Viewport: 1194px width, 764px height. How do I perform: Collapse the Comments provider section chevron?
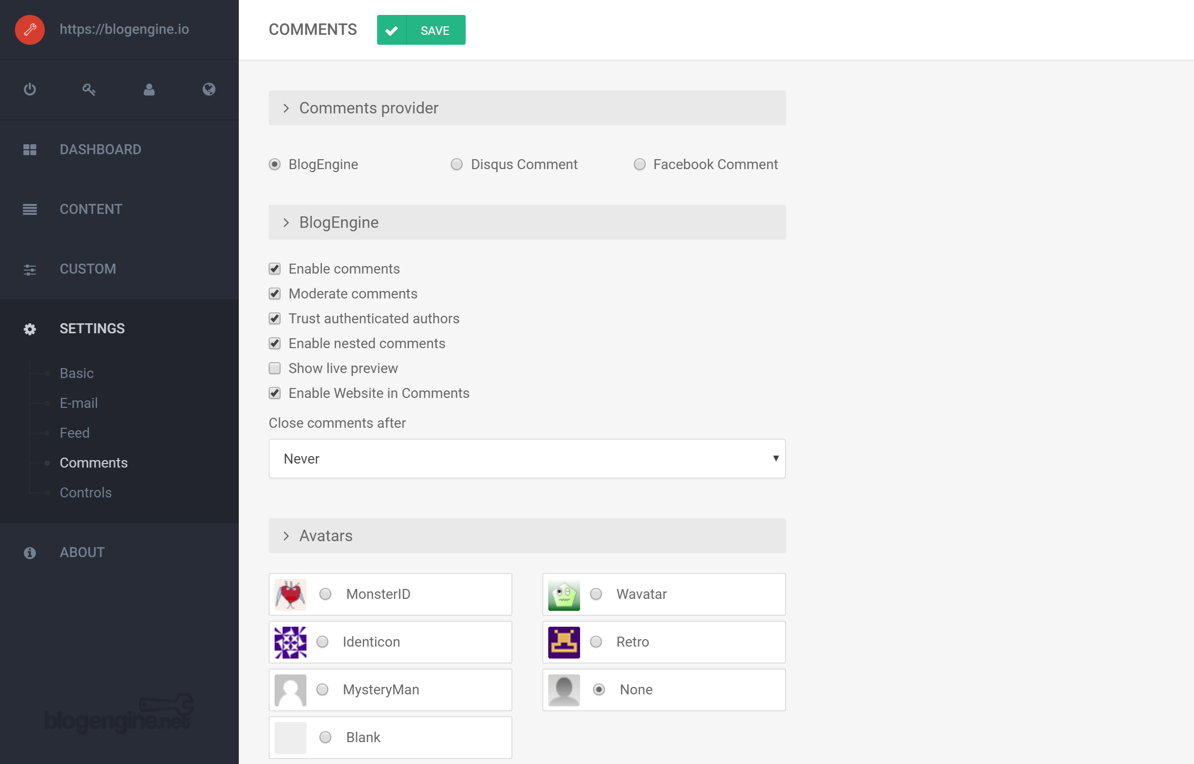[x=286, y=108]
